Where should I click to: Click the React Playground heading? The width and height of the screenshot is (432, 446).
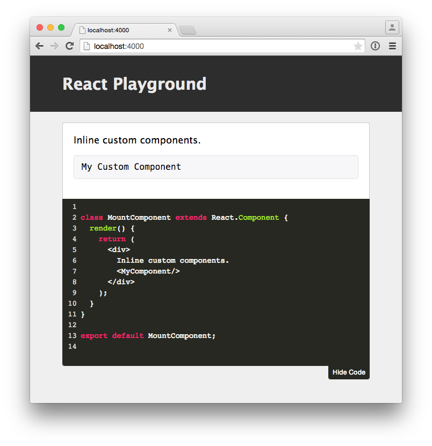[134, 84]
